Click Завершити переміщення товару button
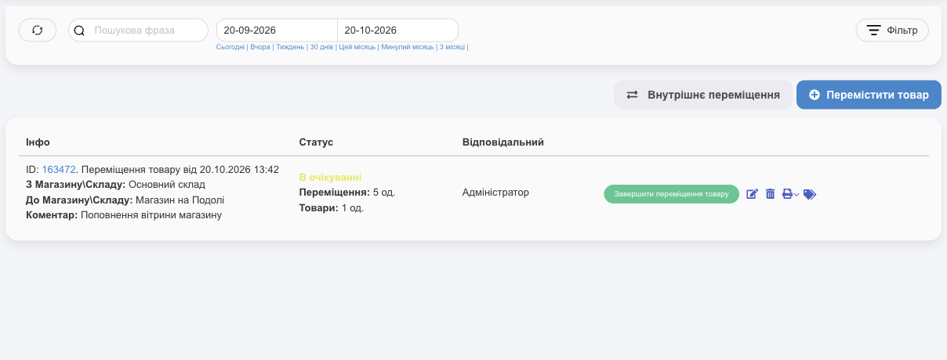This screenshot has width=947, height=360. click(671, 194)
